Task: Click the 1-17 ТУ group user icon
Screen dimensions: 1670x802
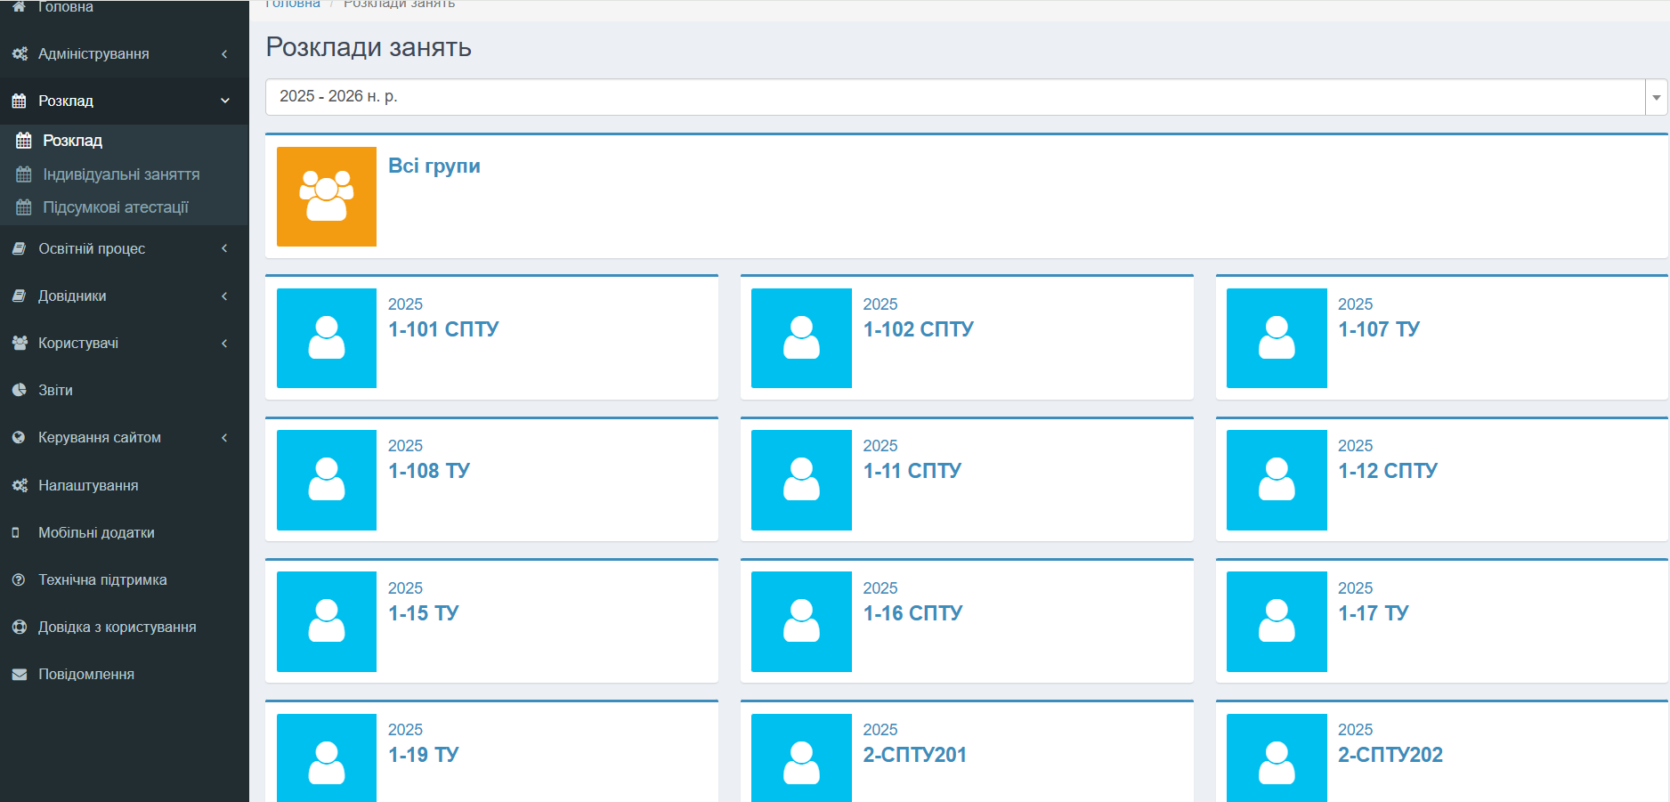Action: [1276, 621]
